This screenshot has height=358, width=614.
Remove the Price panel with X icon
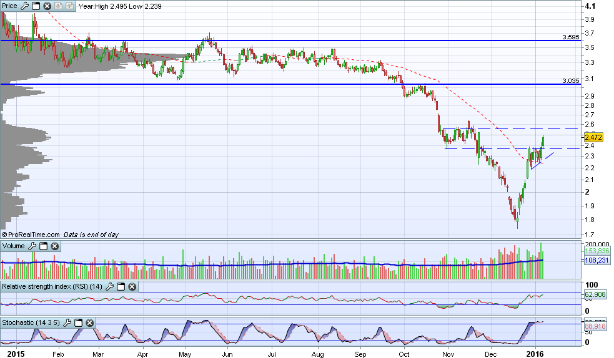coord(47,6)
